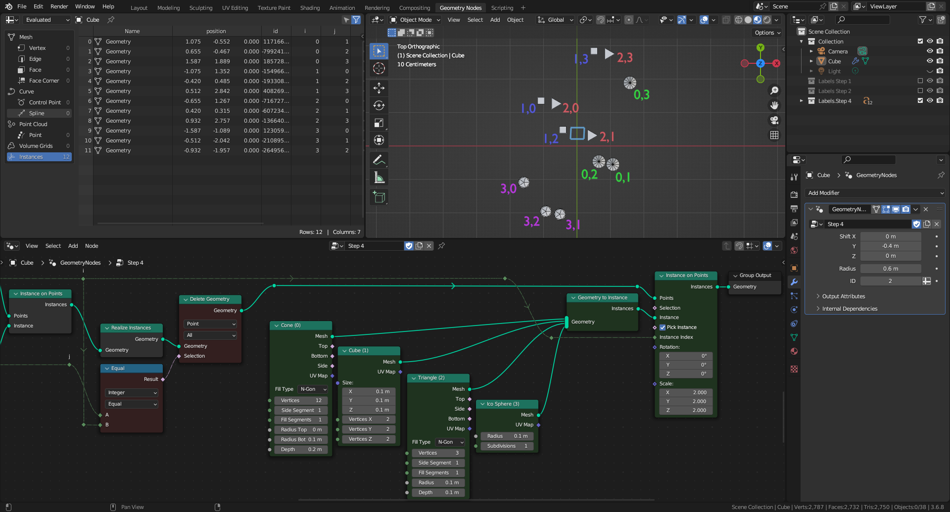This screenshot has width=950, height=512.
Task: Select the 3D Cursor tool
Action: (379, 68)
